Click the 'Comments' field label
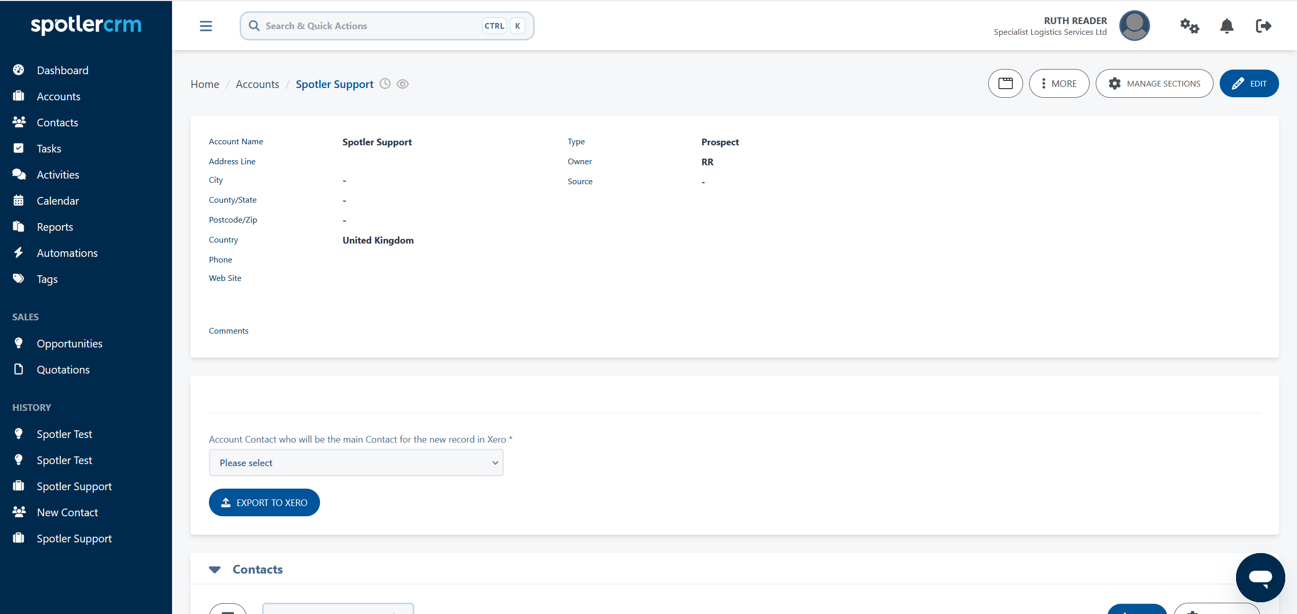The image size is (1297, 614). click(228, 331)
